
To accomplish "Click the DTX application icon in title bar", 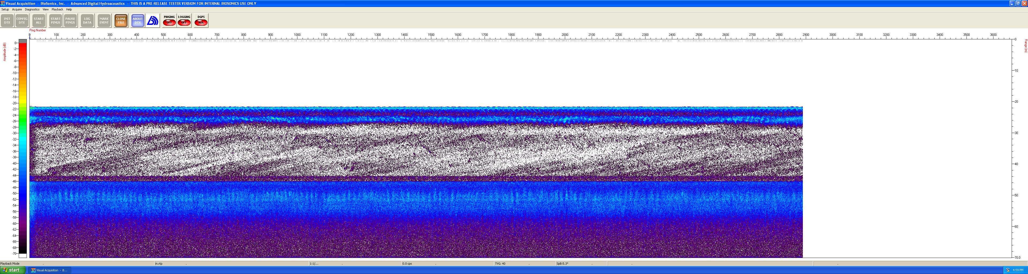I will tap(3, 3).
